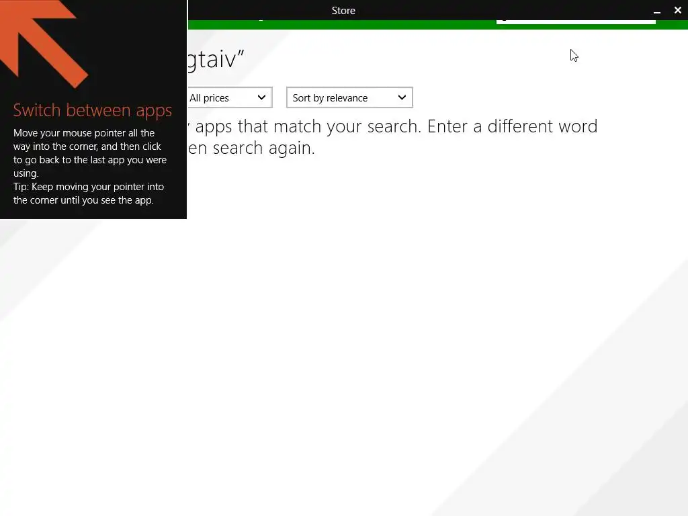
Task: Click the Store title in title bar
Action: pyautogui.click(x=343, y=11)
